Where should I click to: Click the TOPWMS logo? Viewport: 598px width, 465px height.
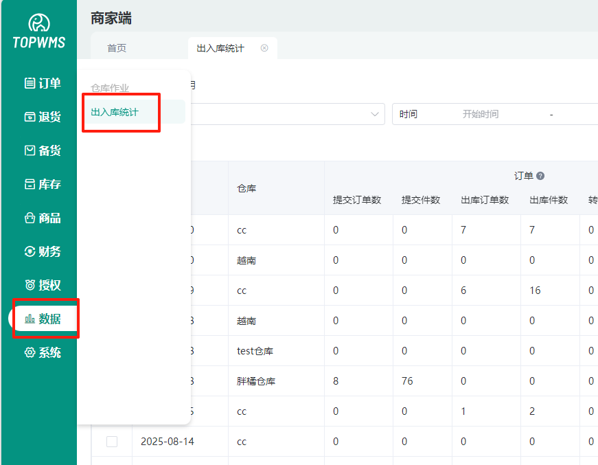click(38, 32)
